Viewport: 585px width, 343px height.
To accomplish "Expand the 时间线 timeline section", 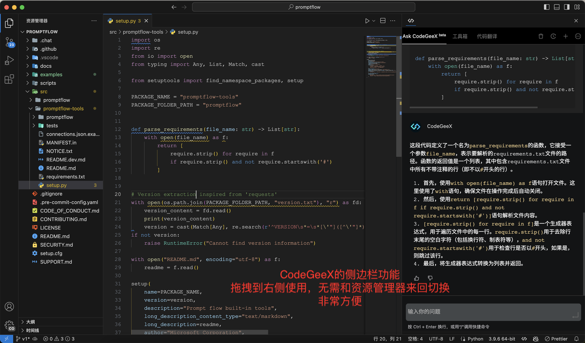I will coord(61,330).
